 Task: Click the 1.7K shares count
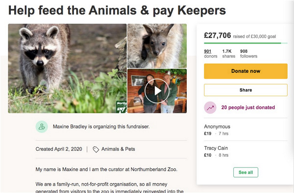228,54
